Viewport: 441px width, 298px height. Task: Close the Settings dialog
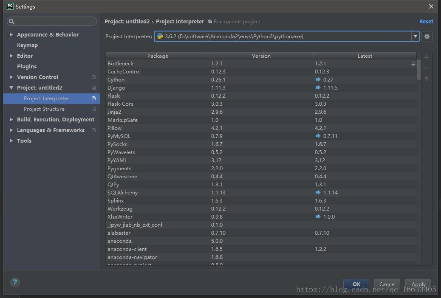[431, 6]
